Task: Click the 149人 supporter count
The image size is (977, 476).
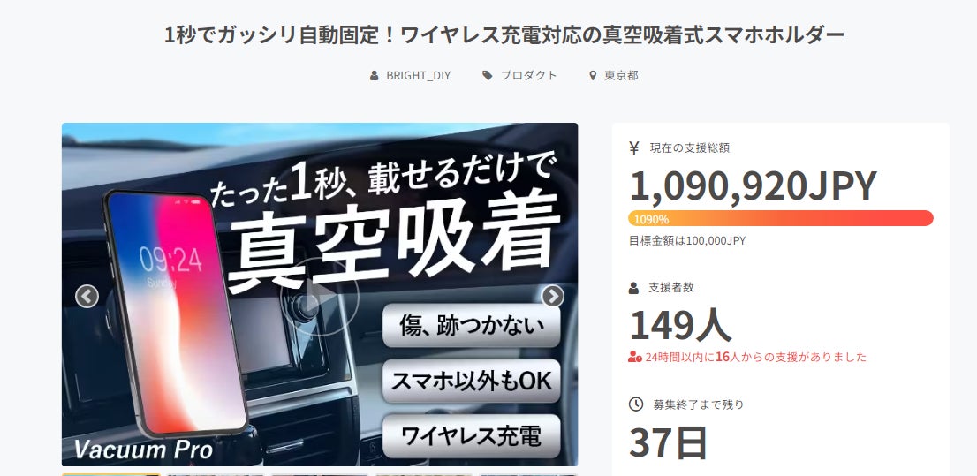Action: click(x=680, y=325)
